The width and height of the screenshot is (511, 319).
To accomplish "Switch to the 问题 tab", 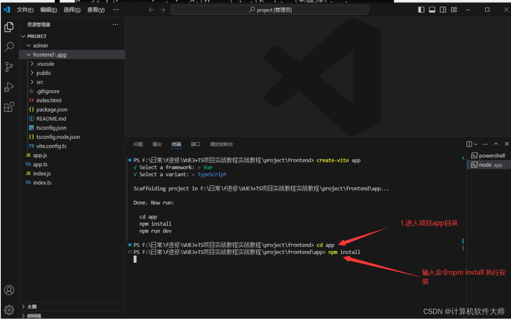I will tap(138, 144).
